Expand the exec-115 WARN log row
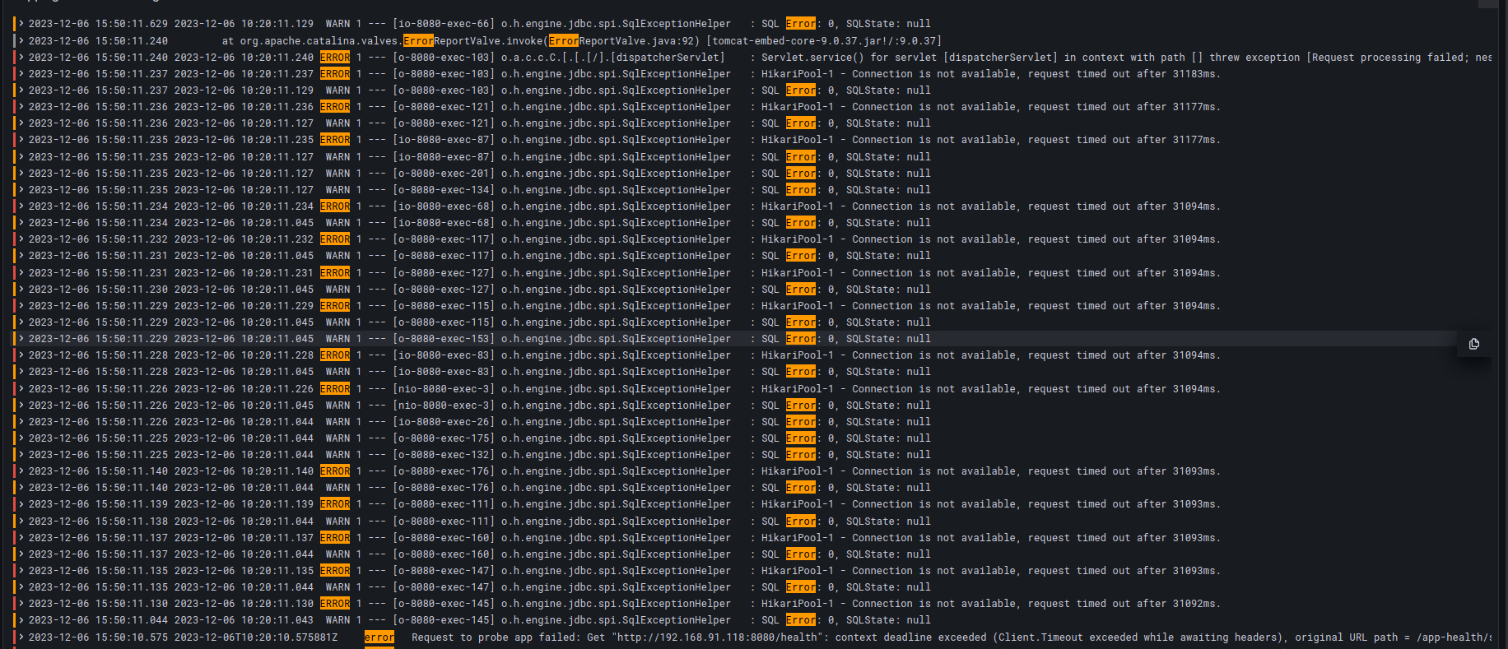The image size is (1508, 649). 21,322
